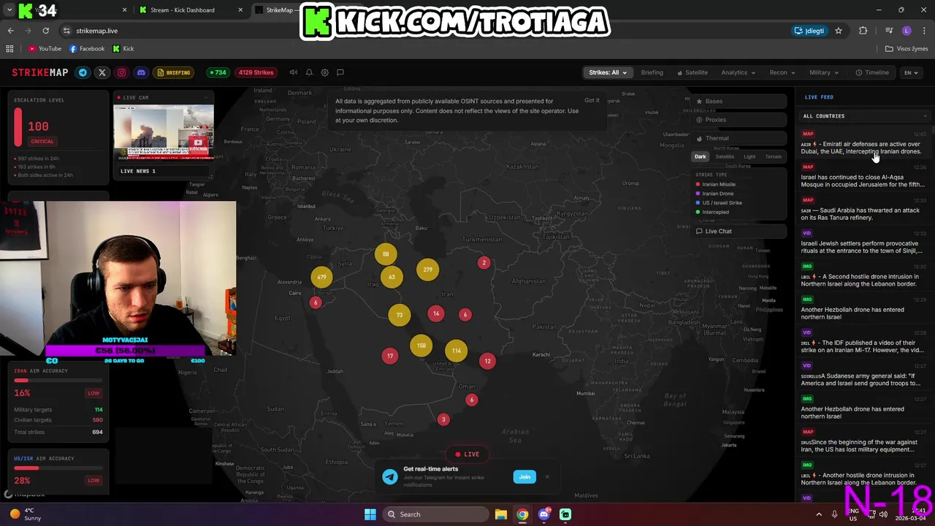Open the Satellite nav item in top bar
This screenshot has width=935, height=526.
click(692, 72)
